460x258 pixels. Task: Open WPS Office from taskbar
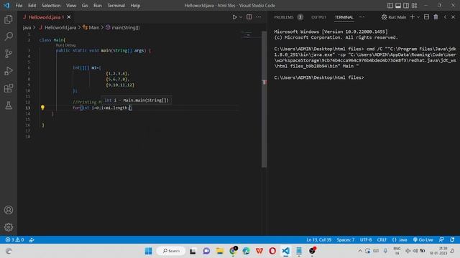tap(259, 251)
